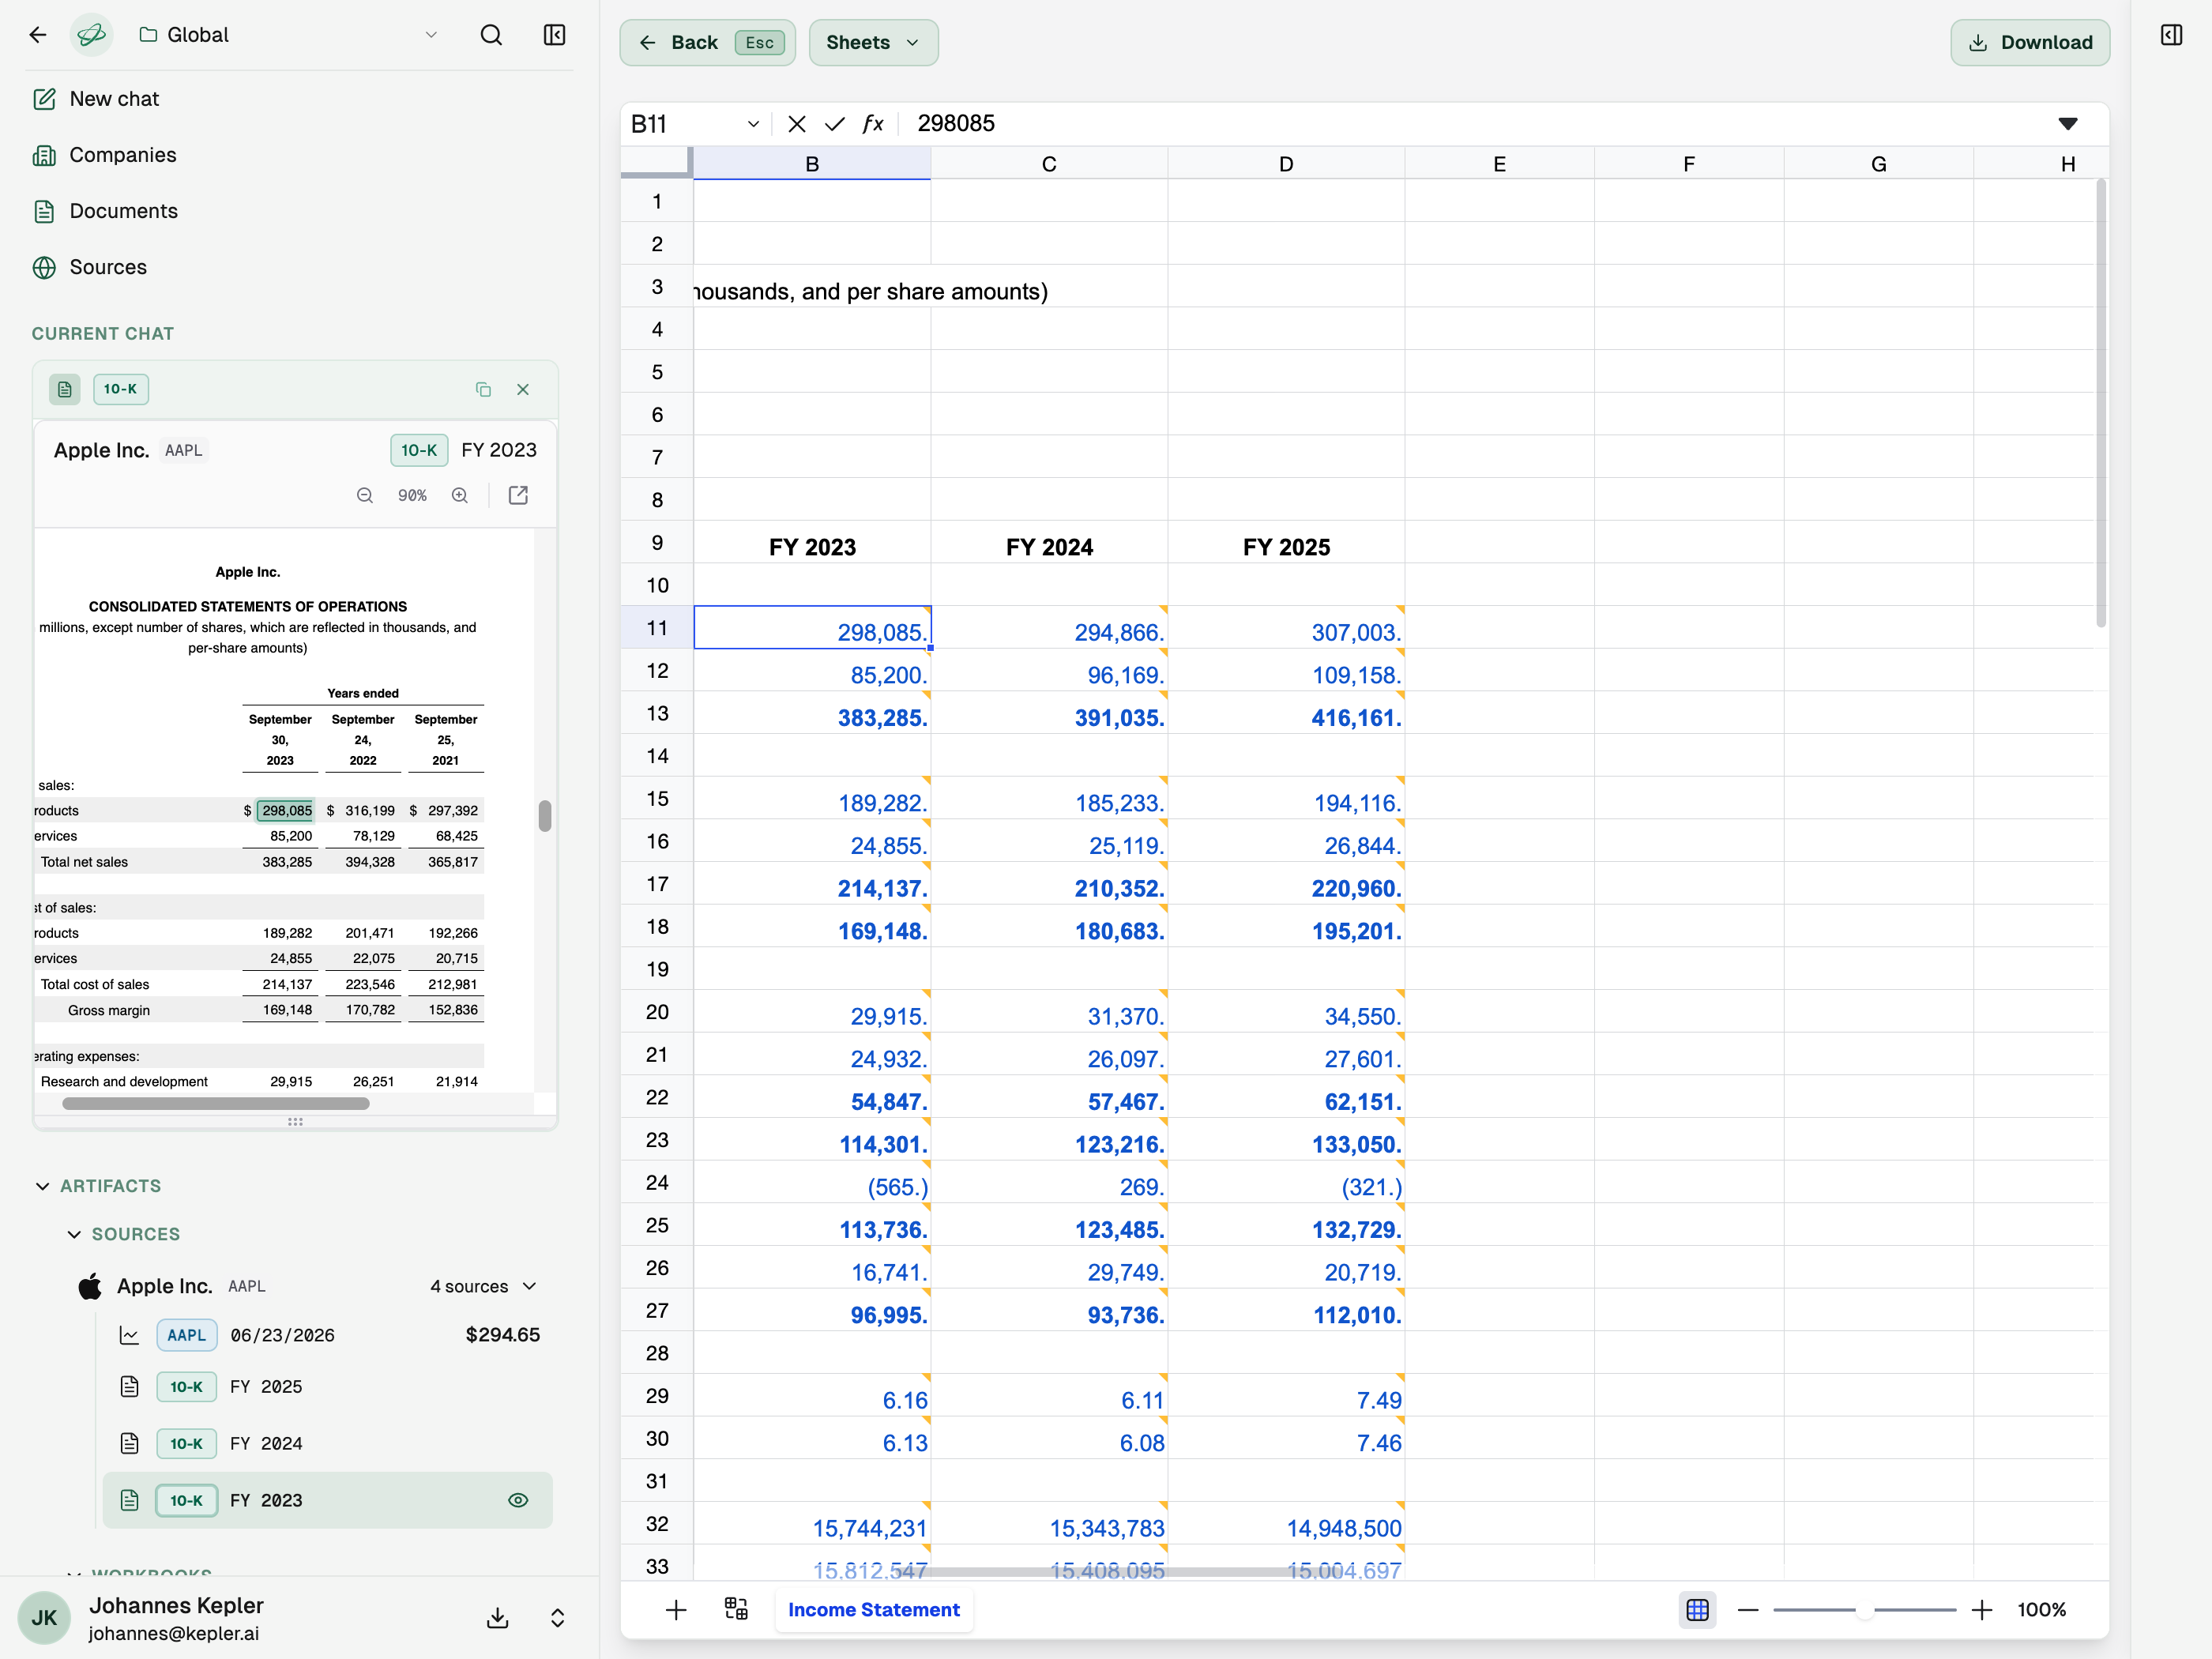Click the spreadsheet vertical scrollbar
The height and width of the screenshot is (1659, 2212).
tap(2101, 404)
